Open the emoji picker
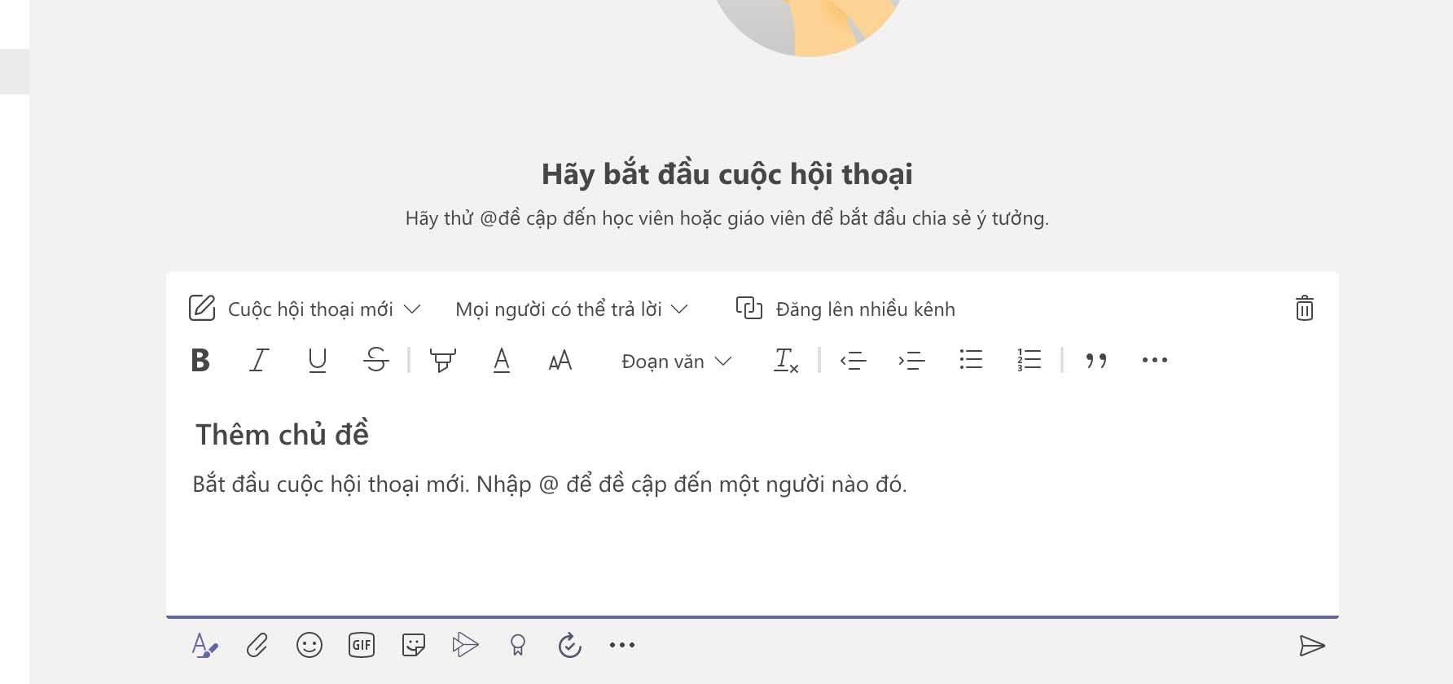The image size is (1453, 684). pos(309,646)
